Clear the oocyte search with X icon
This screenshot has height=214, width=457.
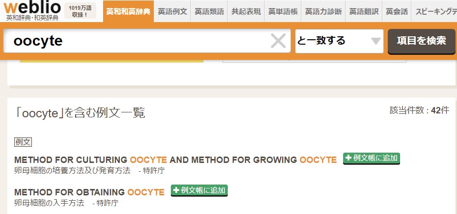(x=278, y=41)
